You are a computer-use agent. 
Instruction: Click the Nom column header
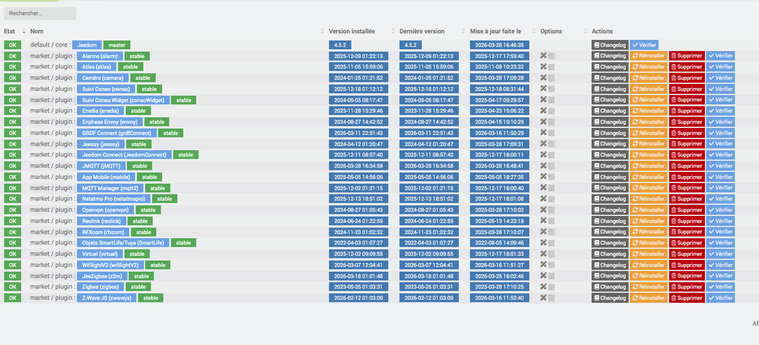tap(36, 31)
